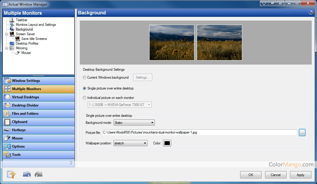Click the Tools section icon
Viewport: 317px width, 184px height.
pos(7,155)
